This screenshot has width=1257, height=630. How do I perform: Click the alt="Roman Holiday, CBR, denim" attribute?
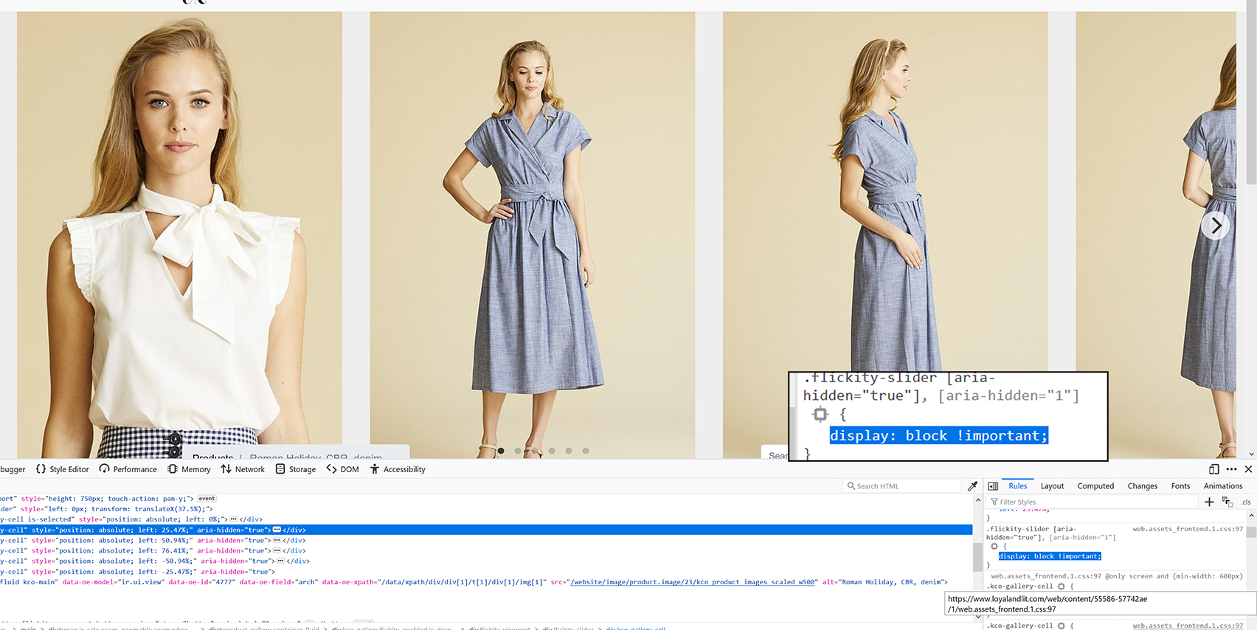[x=884, y=582]
